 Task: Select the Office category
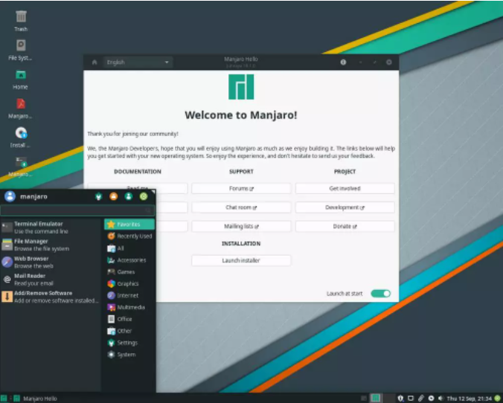129,319
